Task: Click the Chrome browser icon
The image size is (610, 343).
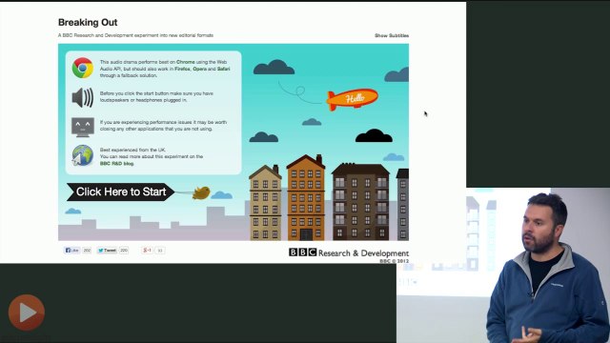Action: (x=83, y=68)
